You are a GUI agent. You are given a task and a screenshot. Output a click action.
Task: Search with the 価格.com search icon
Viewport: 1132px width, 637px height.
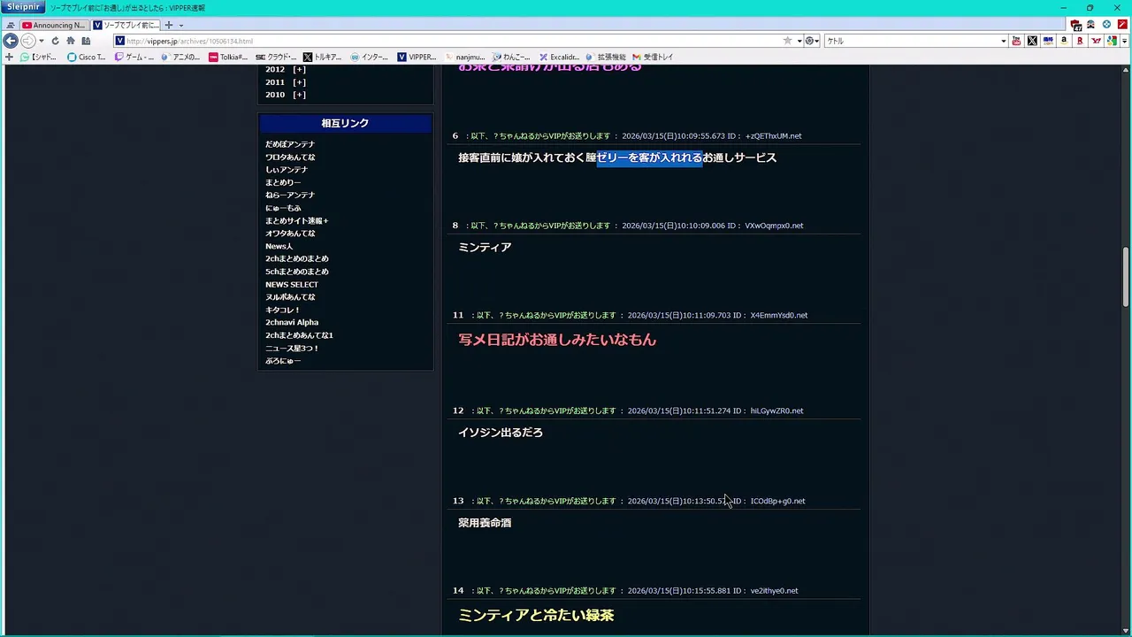[1048, 41]
